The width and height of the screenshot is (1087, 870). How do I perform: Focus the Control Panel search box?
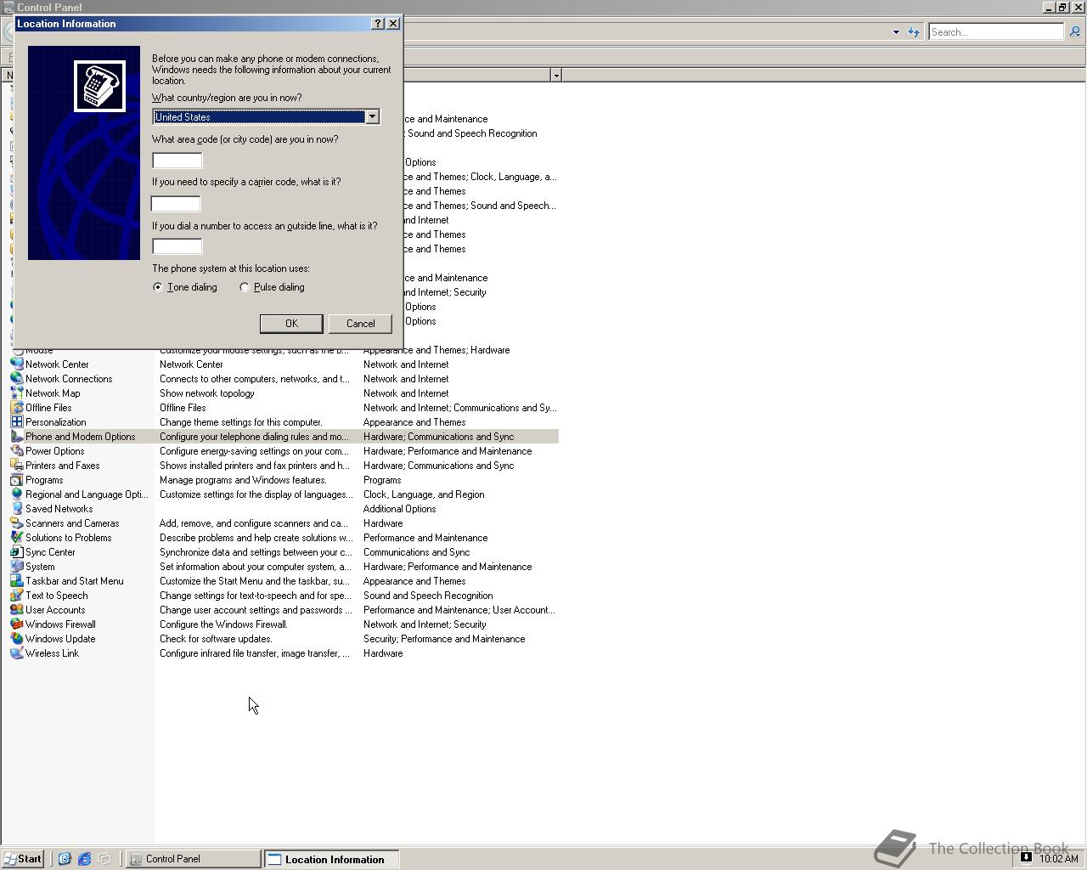pyautogui.click(x=996, y=31)
